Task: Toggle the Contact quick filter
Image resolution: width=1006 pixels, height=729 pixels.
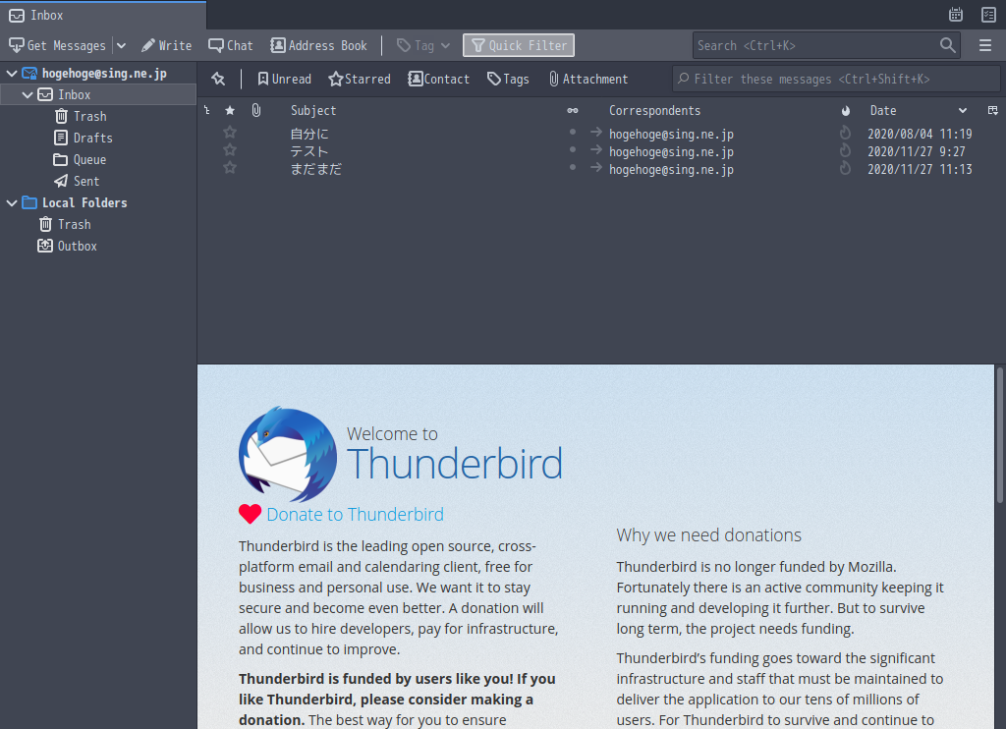Action: [x=439, y=79]
